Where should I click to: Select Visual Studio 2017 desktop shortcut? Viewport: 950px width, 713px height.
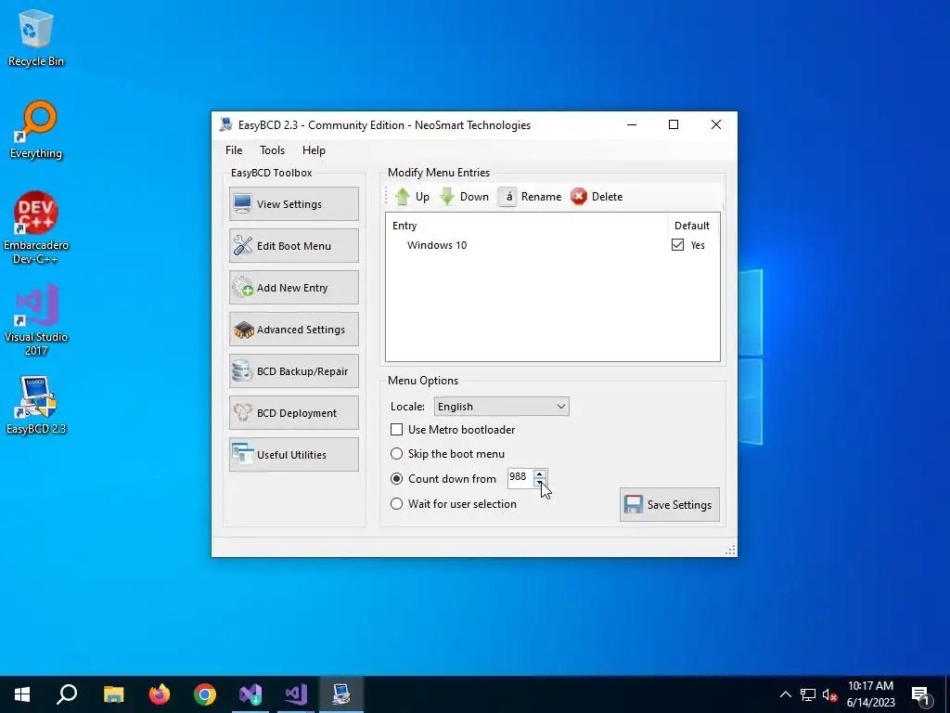click(x=36, y=320)
